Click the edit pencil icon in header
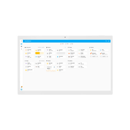 click(109, 41)
